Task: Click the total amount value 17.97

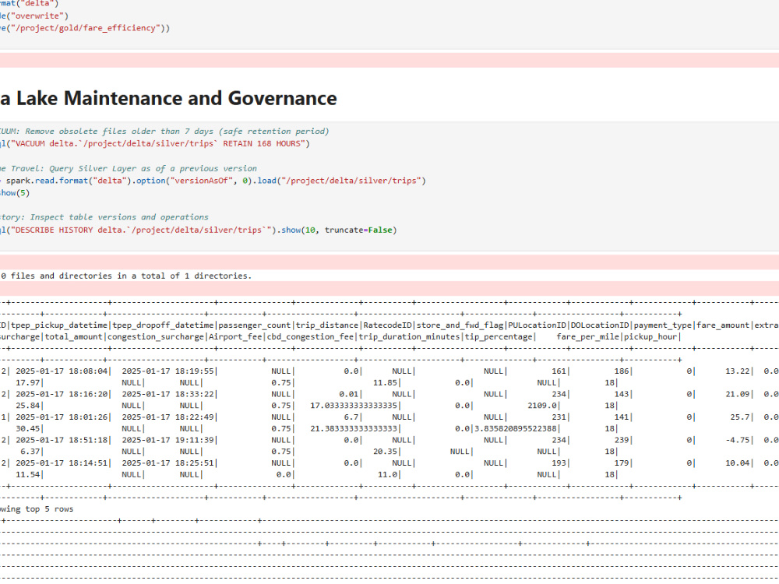Action: tap(28, 383)
